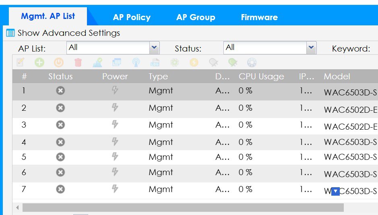Click status X icon in row 1
This screenshot has width=378, height=215.
(60, 91)
